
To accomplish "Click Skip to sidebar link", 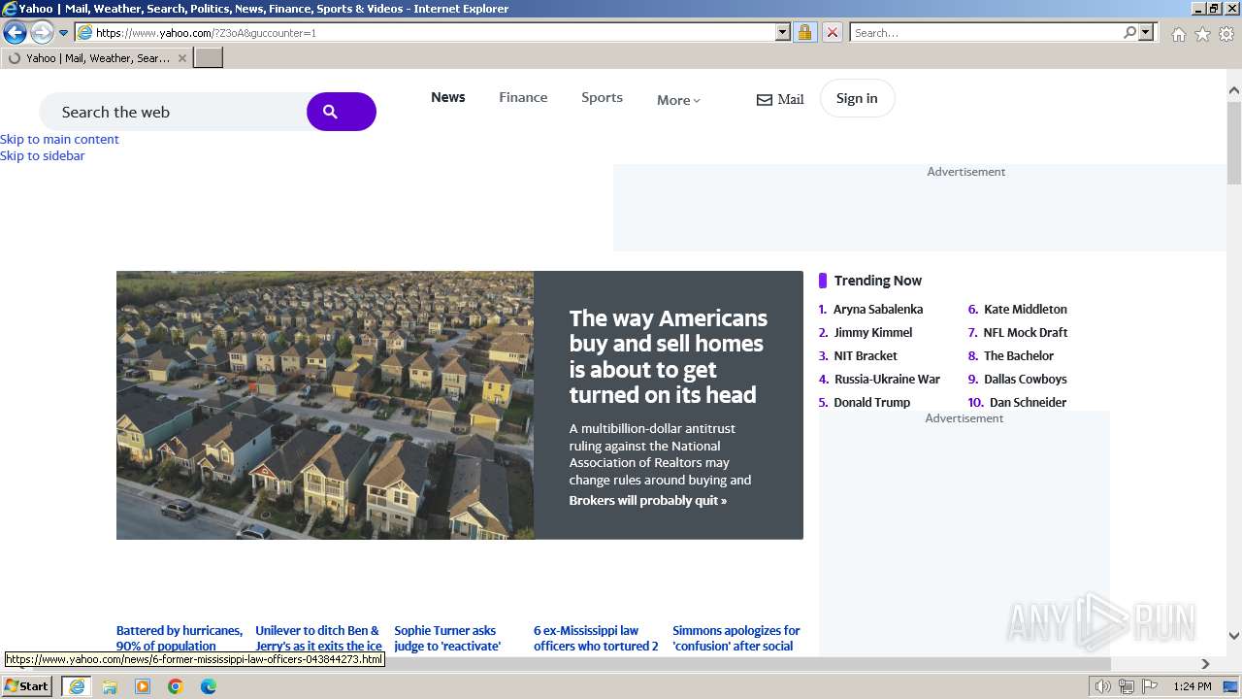I will (x=43, y=155).
